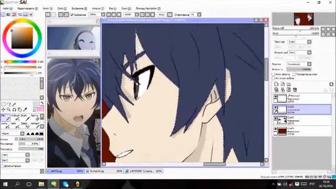Toggle the Swatches panel

25,15
